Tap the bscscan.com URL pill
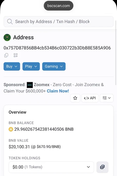The width and height of the screenshot is (117, 176). [58, 6]
